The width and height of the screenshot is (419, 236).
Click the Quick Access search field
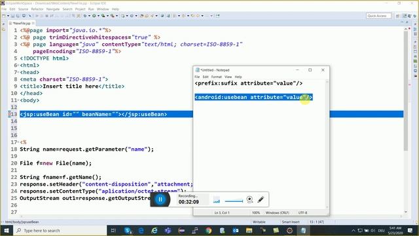[x=378, y=16]
